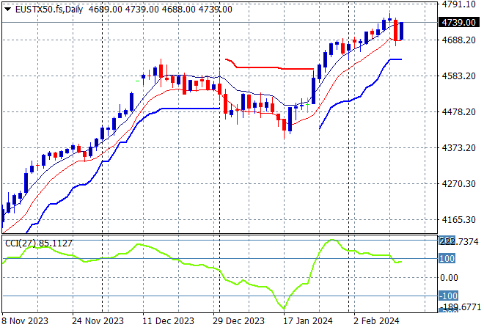The image size is (484, 330).
Task: Click the EUSTX50.fs,Daily chart title
Action: pyautogui.click(x=48, y=9)
